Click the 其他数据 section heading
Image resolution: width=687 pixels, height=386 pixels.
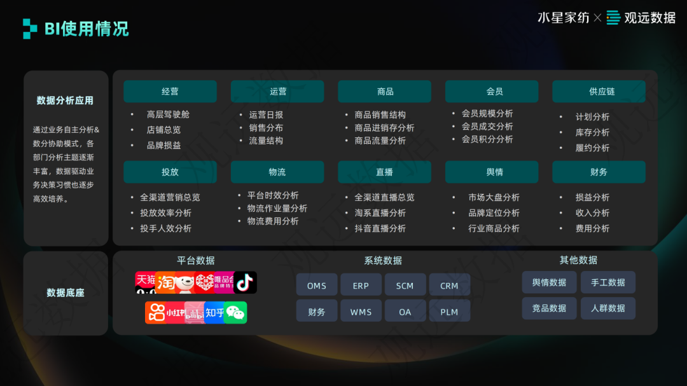click(x=578, y=260)
